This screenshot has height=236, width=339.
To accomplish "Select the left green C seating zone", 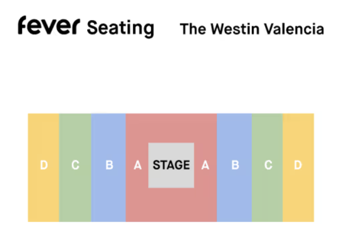I will [75, 168].
